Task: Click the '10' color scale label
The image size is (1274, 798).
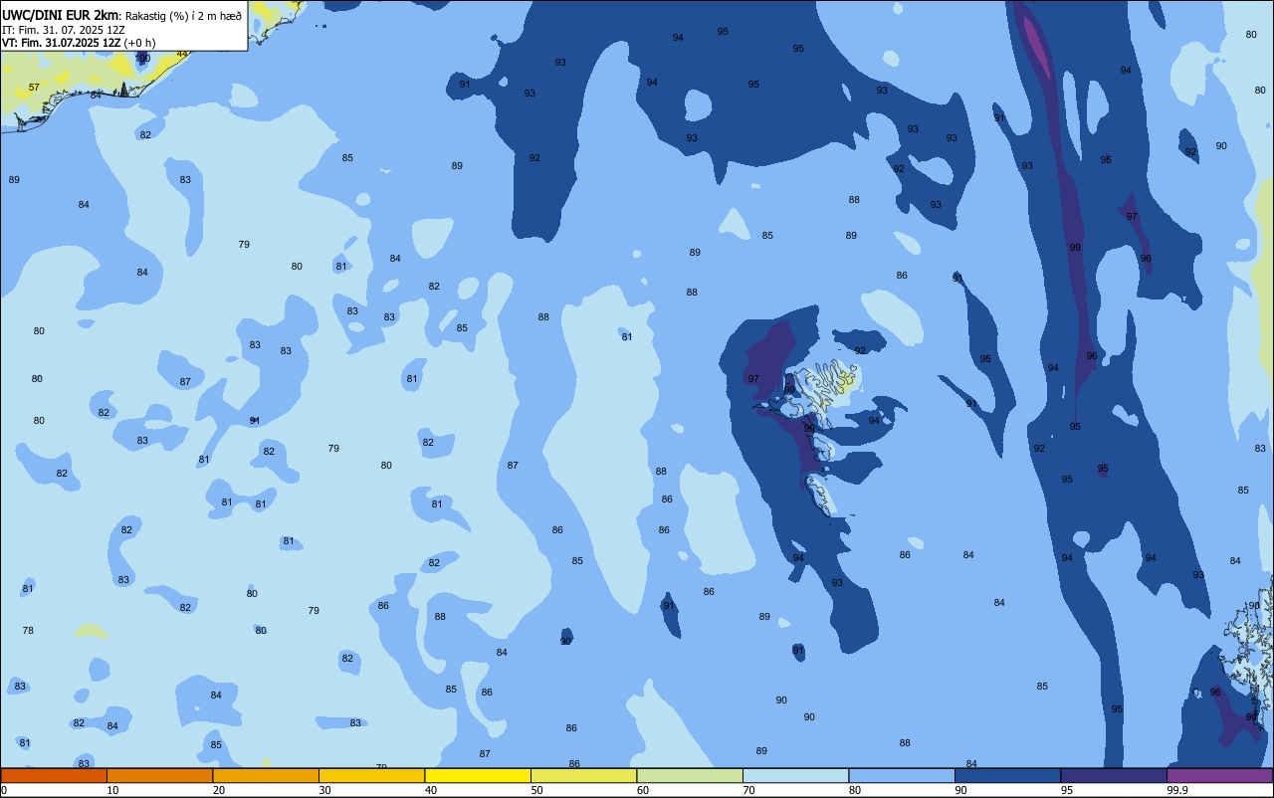Action: pyautogui.click(x=112, y=790)
